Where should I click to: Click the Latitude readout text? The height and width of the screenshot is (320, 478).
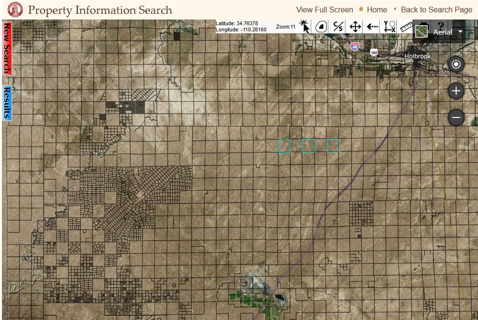point(237,23)
